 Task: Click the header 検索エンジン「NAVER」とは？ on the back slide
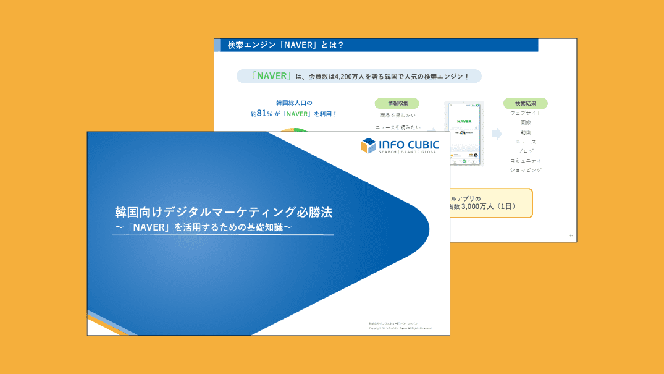(285, 45)
